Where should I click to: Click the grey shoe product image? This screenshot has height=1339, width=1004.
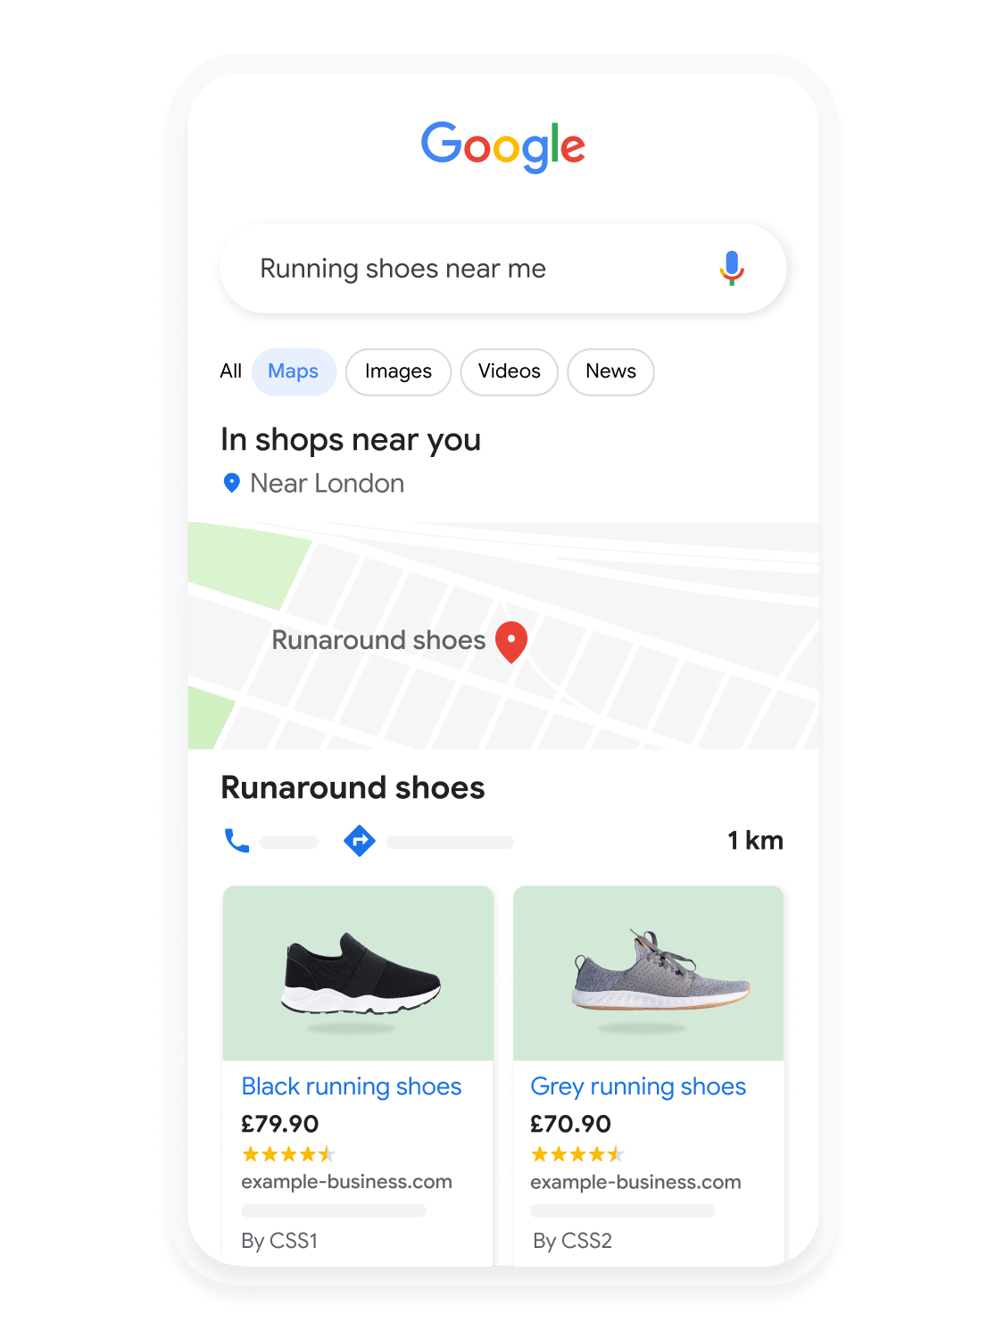click(x=649, y=973)
